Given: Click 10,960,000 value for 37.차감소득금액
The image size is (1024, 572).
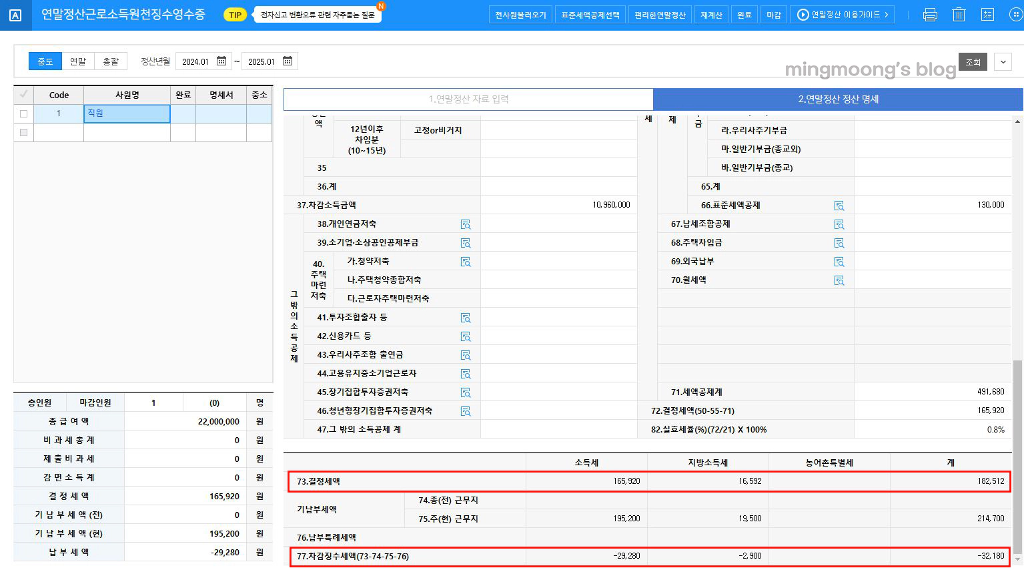Looking at the screenshot, I should 611,205.
